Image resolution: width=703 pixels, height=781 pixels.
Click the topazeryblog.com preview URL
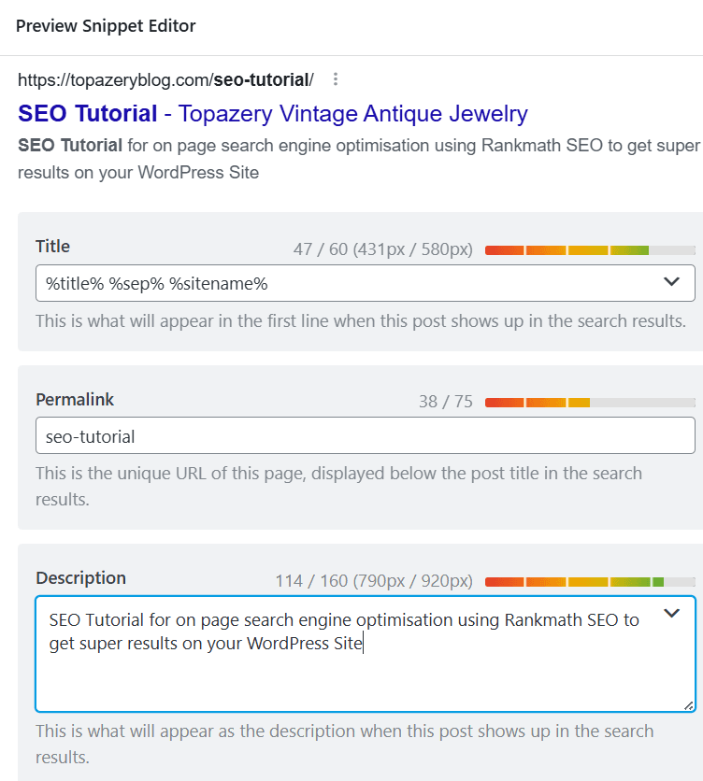point(165,79)
